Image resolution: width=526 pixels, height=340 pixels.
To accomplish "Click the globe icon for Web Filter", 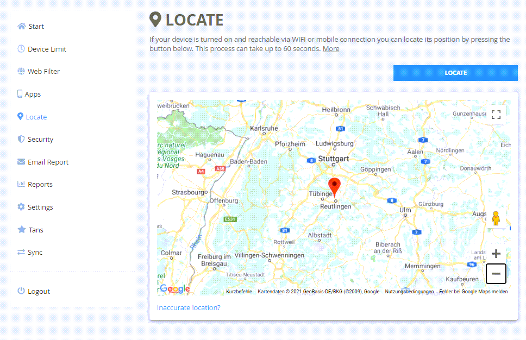I will point(21,71).
